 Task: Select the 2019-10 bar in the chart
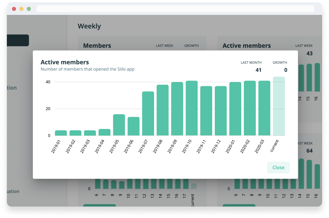[192, 108]
